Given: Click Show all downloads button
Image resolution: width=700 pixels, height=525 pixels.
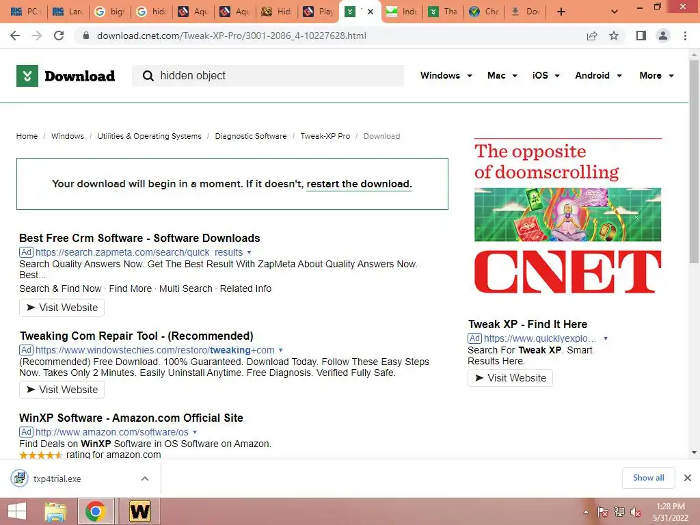Looking at the screenshot, I should (648, 478).
